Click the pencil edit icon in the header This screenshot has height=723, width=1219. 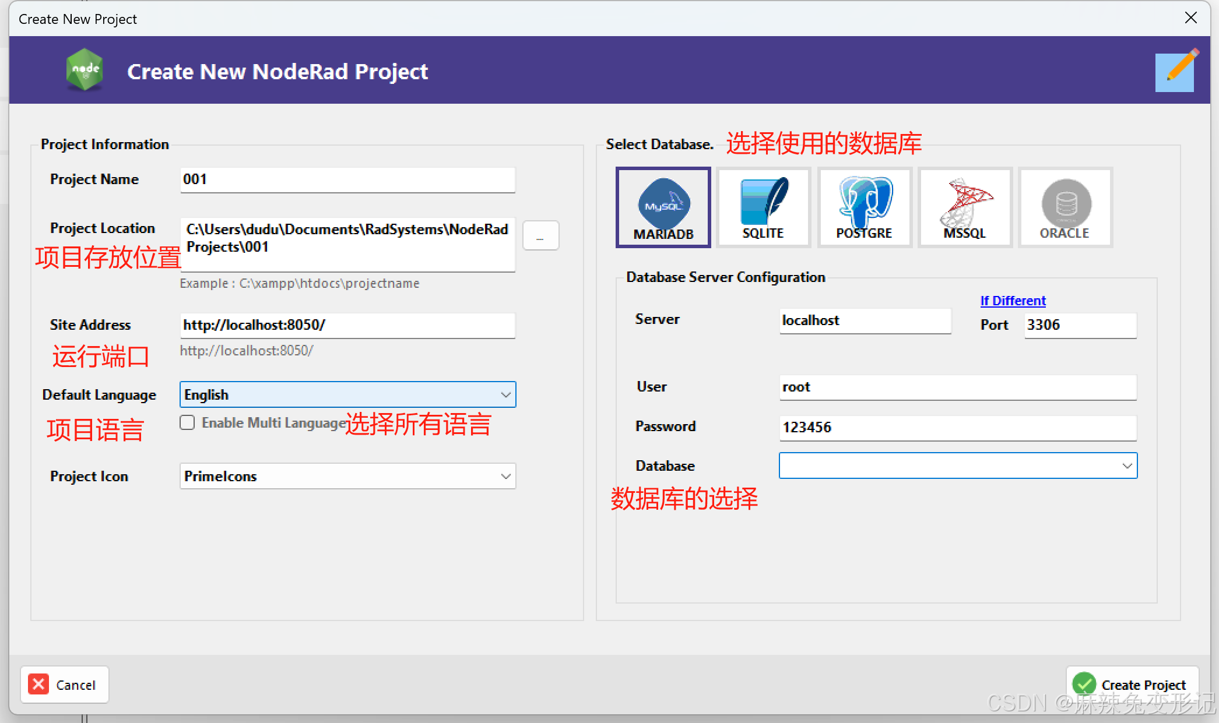click(x=1175, y=72)
